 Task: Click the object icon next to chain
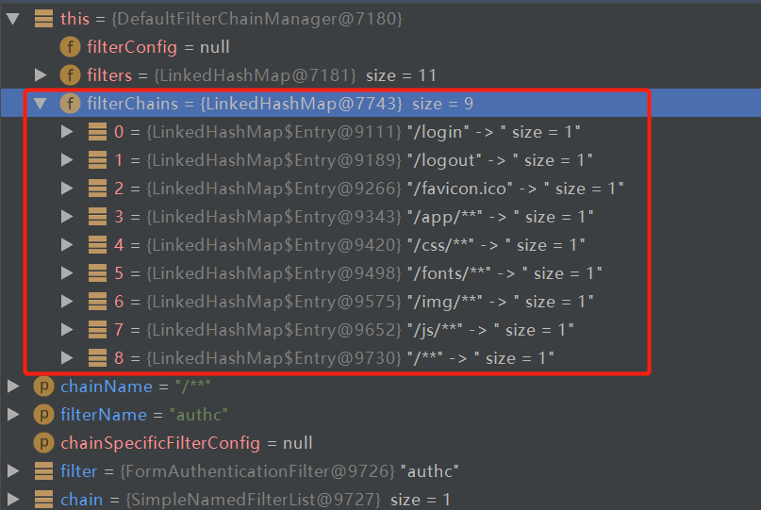pos(43,499)
